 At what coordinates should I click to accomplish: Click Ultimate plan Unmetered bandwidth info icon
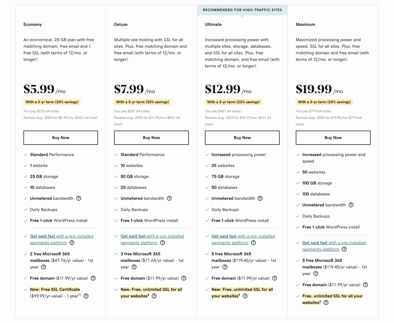260,198
